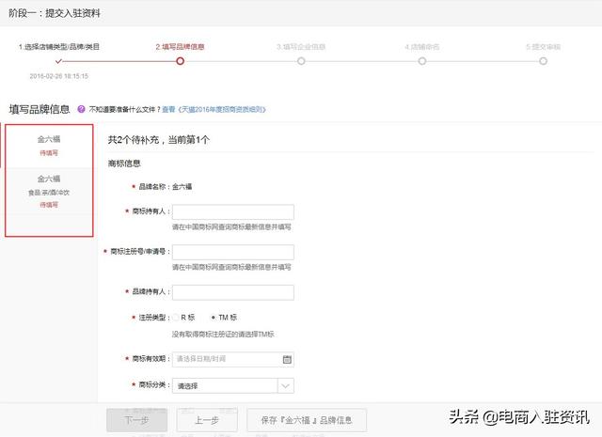Click the completed step 1 checkmark
602x437 pixels.
[58, 61]
